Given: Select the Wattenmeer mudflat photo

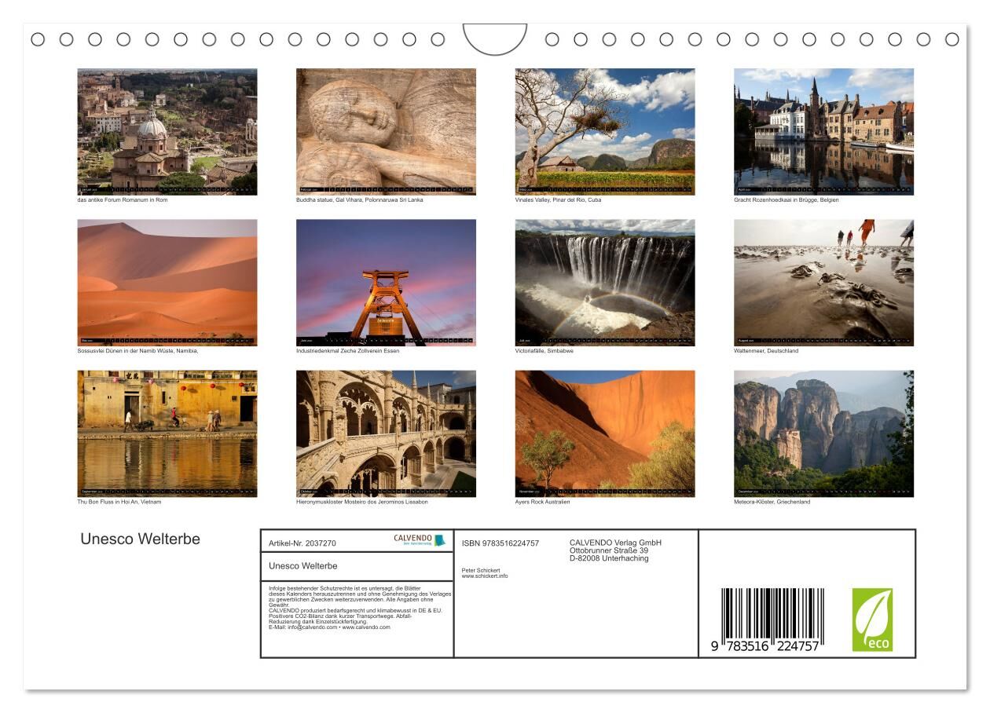Looking at the screenshot, I should coord(823,282).
